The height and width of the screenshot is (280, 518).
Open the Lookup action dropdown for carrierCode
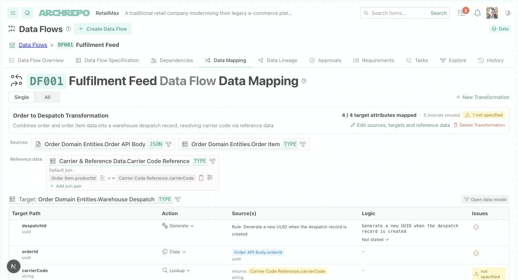pos(176,271)
